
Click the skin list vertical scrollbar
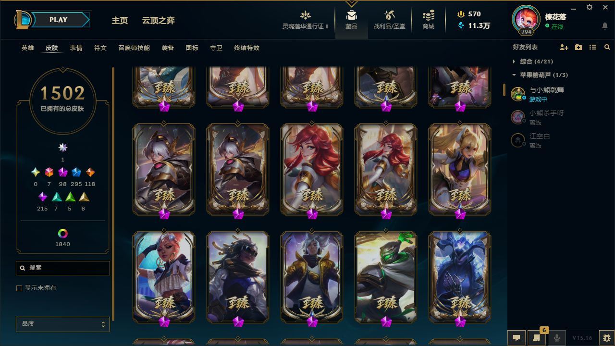[113, 194]
